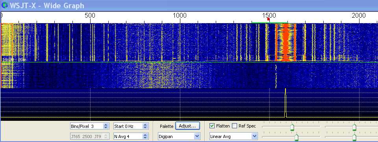Click the WSJT-X globe icon in title bar
378x142 pixels.
tap(5, 5)
